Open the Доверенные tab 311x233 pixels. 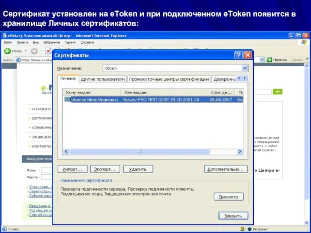click(224, 79)
